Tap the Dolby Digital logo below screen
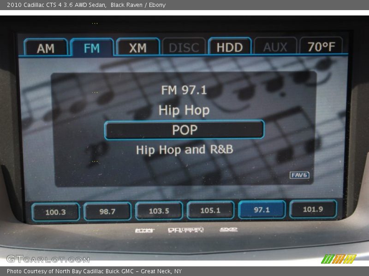 (186, 230)
